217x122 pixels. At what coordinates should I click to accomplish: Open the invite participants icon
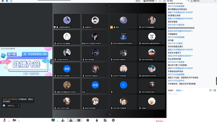(63, 120)
